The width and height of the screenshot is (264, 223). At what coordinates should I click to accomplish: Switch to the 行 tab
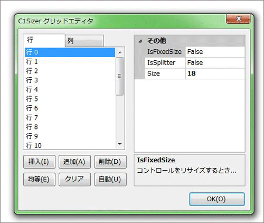(x=44, y=40)
